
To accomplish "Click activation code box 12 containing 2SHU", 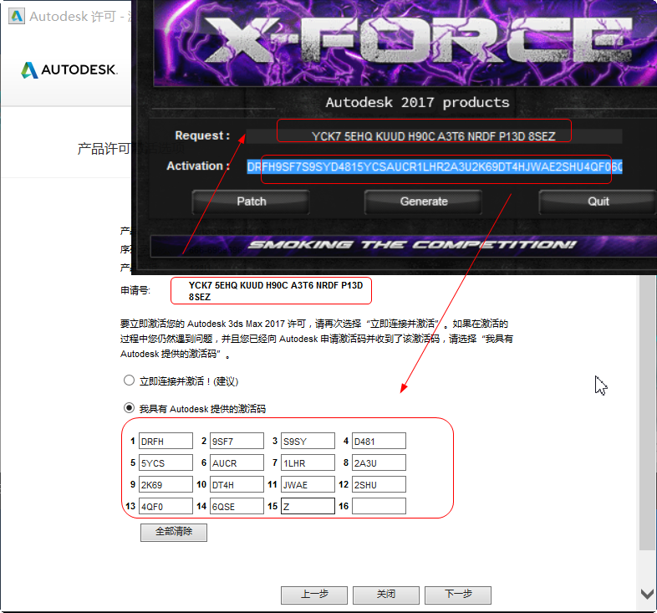I will click(x=379, y=485).
